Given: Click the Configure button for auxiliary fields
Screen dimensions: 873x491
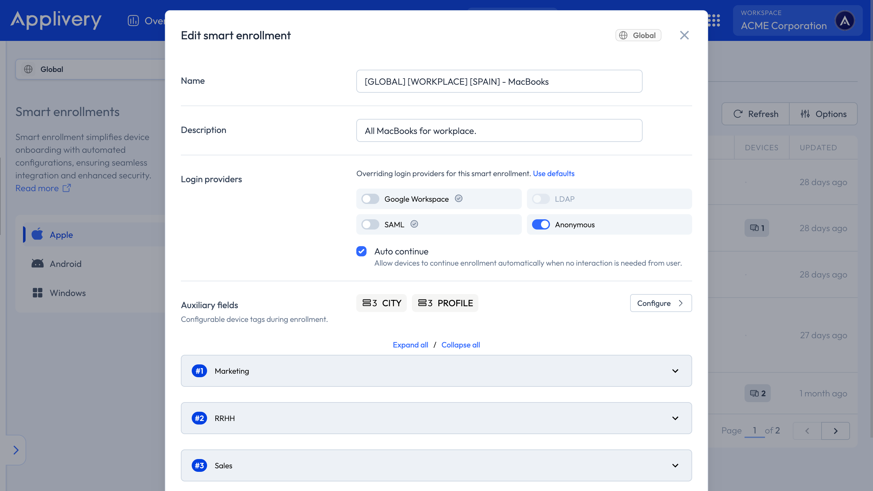Looking at the screenshot, I should [x=661, y=303].
